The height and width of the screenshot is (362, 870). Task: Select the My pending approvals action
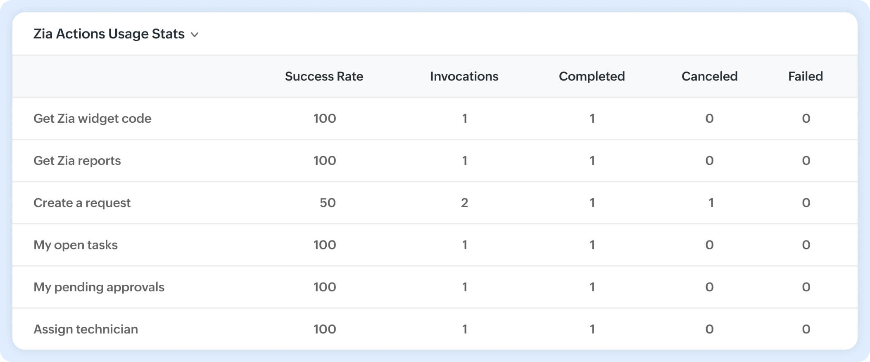(99, 287)
